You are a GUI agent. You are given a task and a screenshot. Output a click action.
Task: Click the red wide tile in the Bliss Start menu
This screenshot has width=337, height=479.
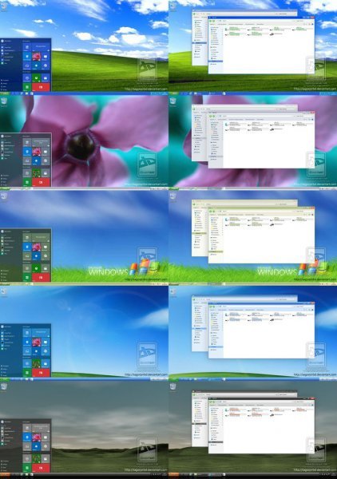click(x=41, y=87)
